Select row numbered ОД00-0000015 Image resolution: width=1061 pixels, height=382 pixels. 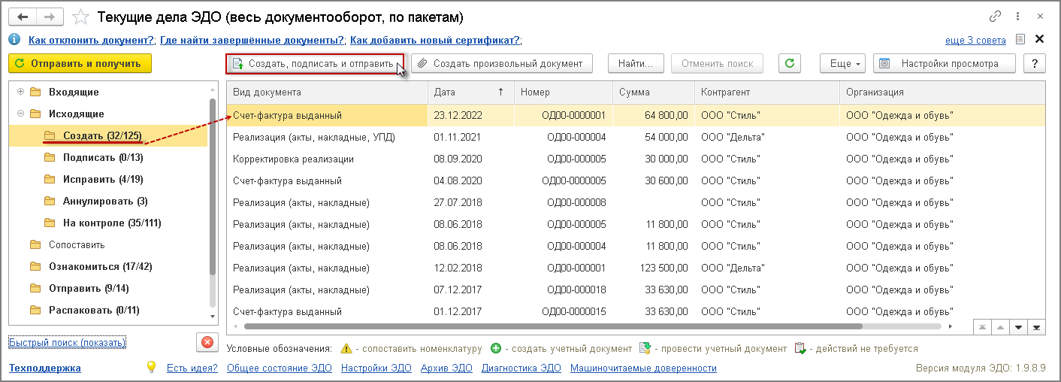click(x=636, y=311)
